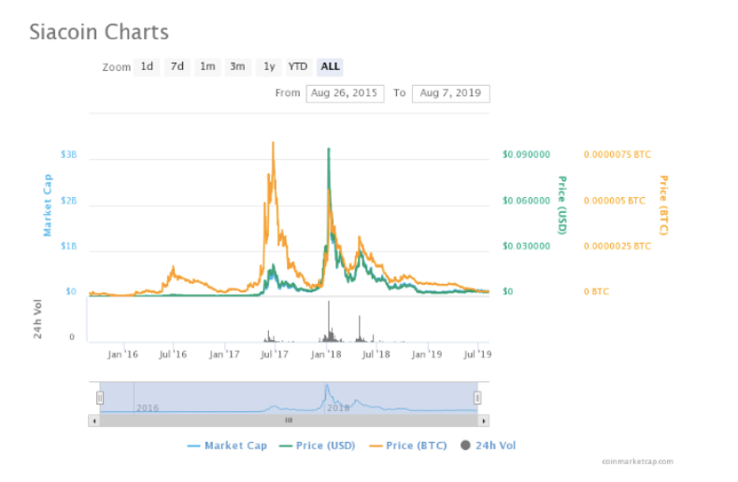Click the Price (USD) axis title
Viewport: 738px width, 482px height.
[562, 206]
